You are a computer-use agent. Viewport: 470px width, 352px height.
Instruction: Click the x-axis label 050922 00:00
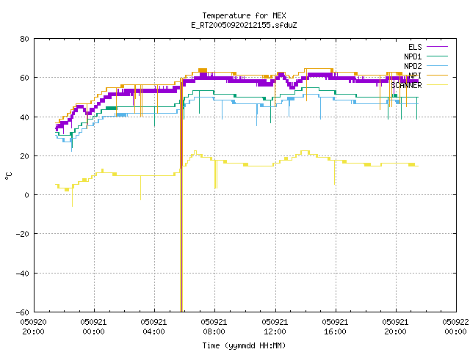pos(455,326)
